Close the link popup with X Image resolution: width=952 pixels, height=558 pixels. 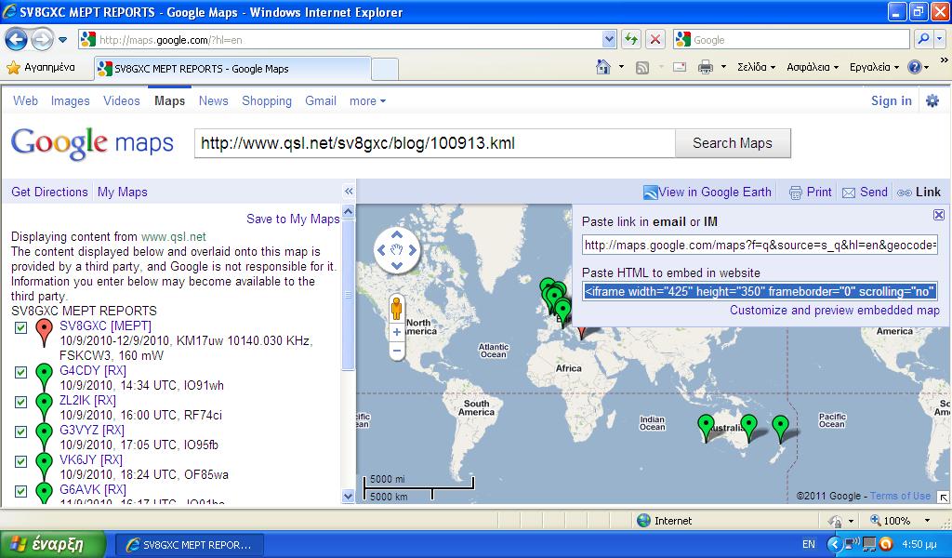pos(939,214)
